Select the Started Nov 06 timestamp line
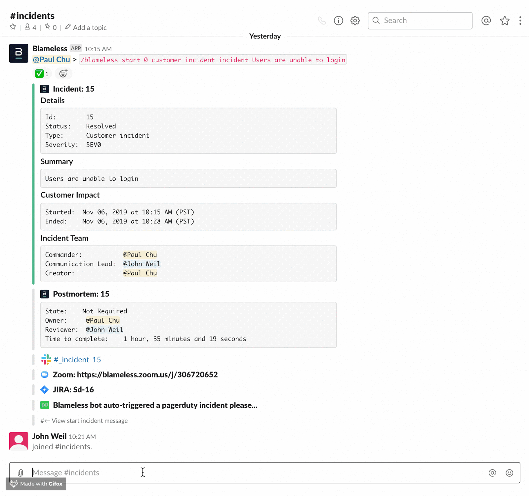Screen dimensions: 529x496 120,212
